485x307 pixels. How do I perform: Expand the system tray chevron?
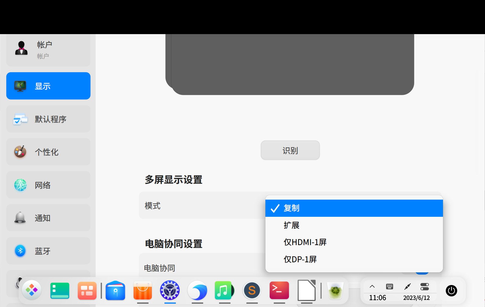(x=372, y=286)
